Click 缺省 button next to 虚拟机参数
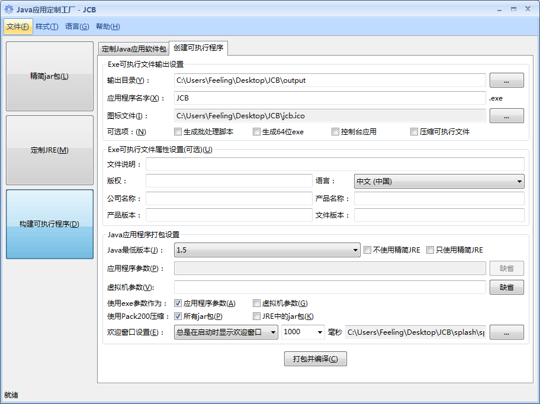This screenshot has height=404, width=540. coord(507,287)
